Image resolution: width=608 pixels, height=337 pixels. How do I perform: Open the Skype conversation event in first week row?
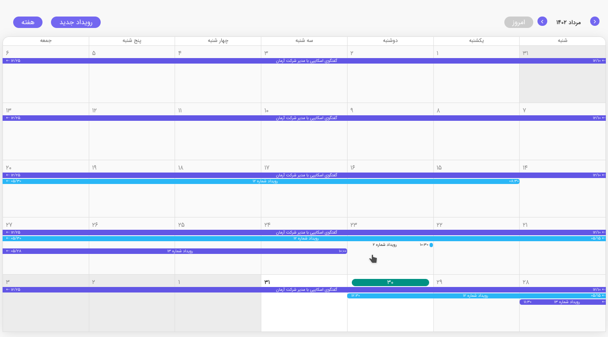click(306, 61)
